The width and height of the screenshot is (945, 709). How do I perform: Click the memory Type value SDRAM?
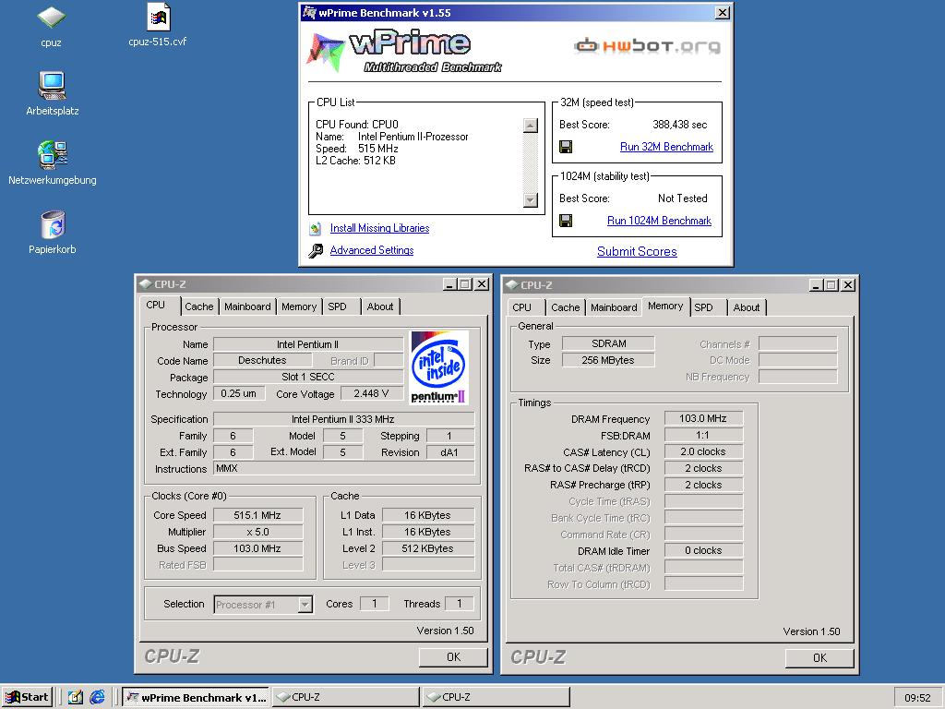[609, 343]
